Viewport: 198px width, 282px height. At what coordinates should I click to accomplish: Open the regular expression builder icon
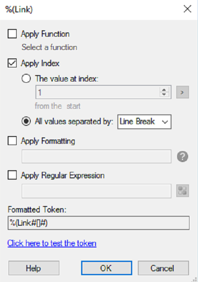183,191
